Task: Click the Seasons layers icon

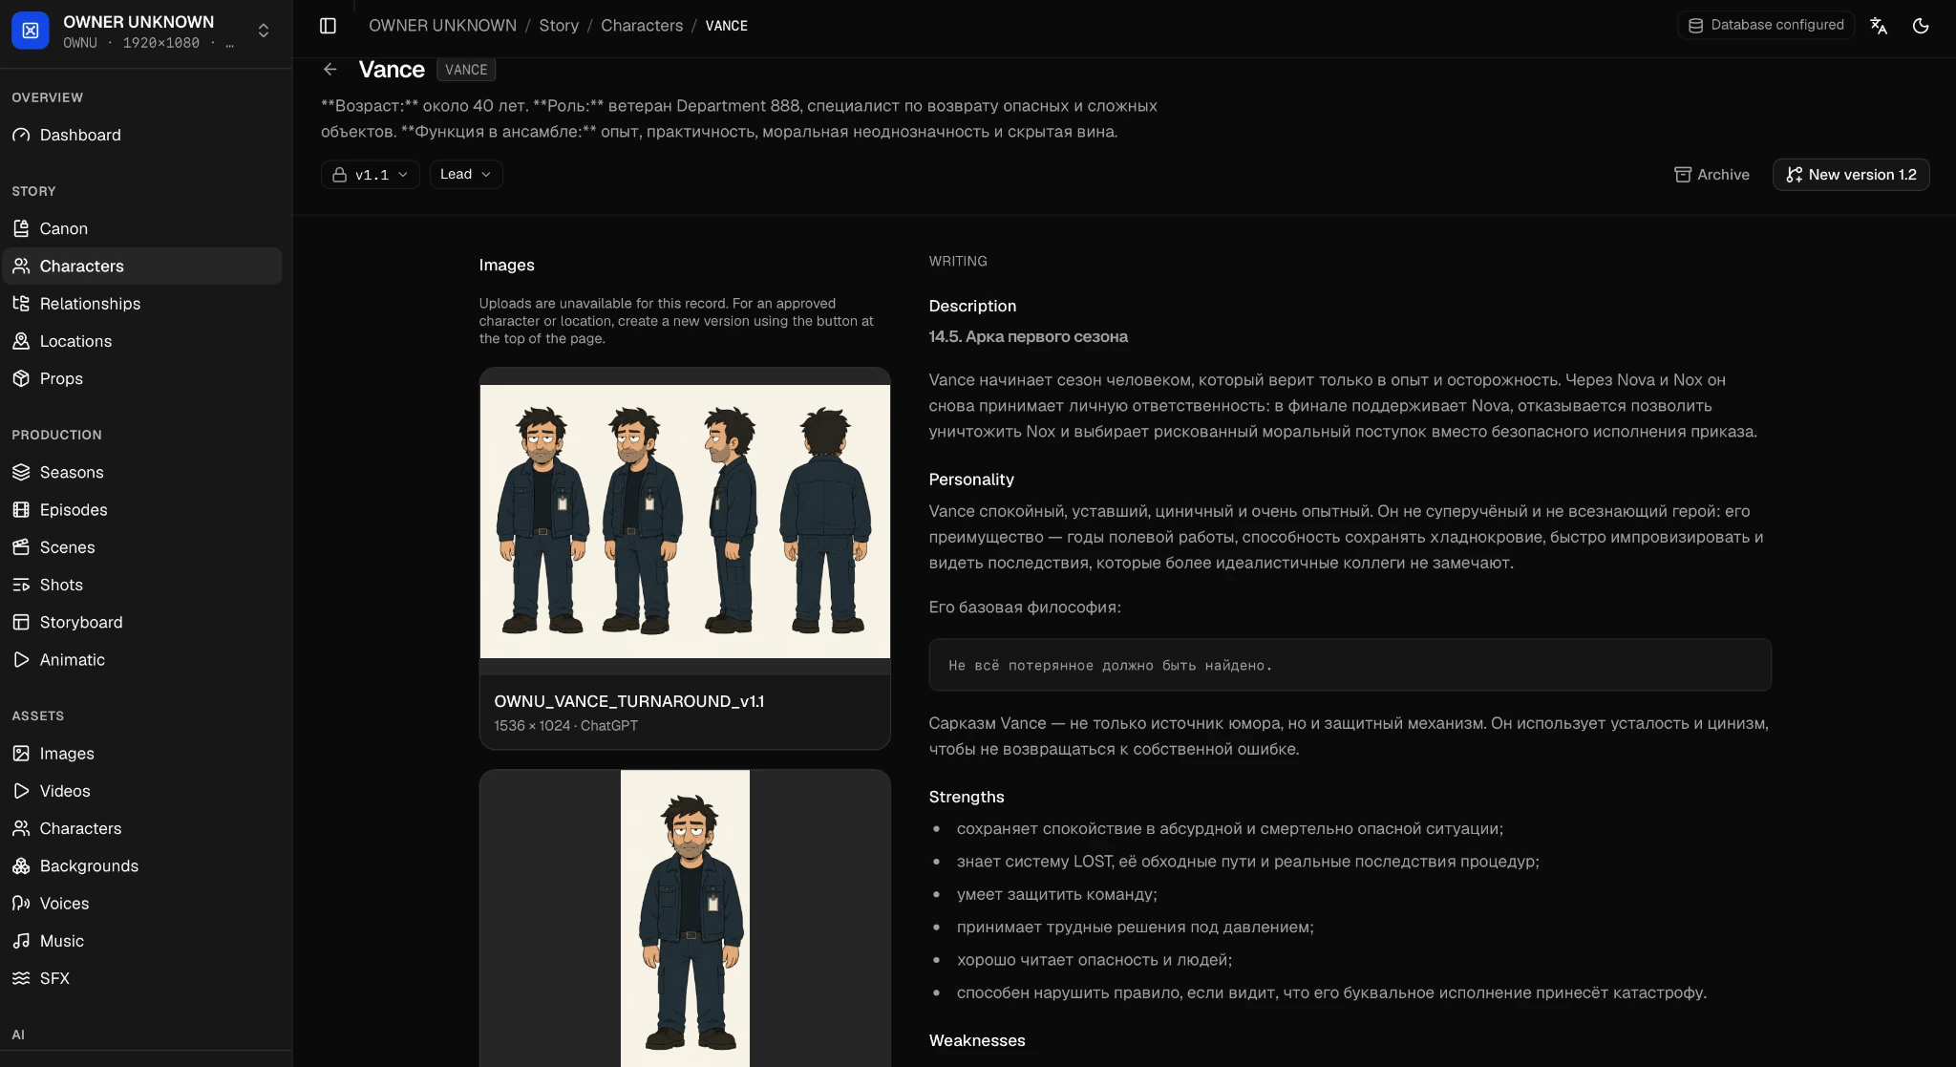Action: point(21,472)
